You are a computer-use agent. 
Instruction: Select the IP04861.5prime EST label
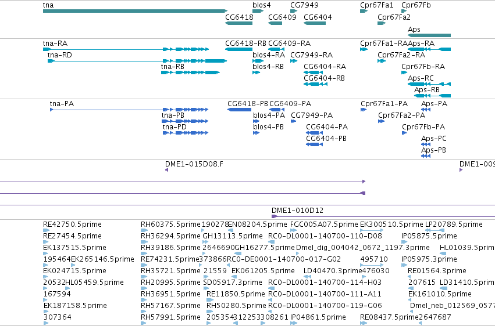point(318,317)
